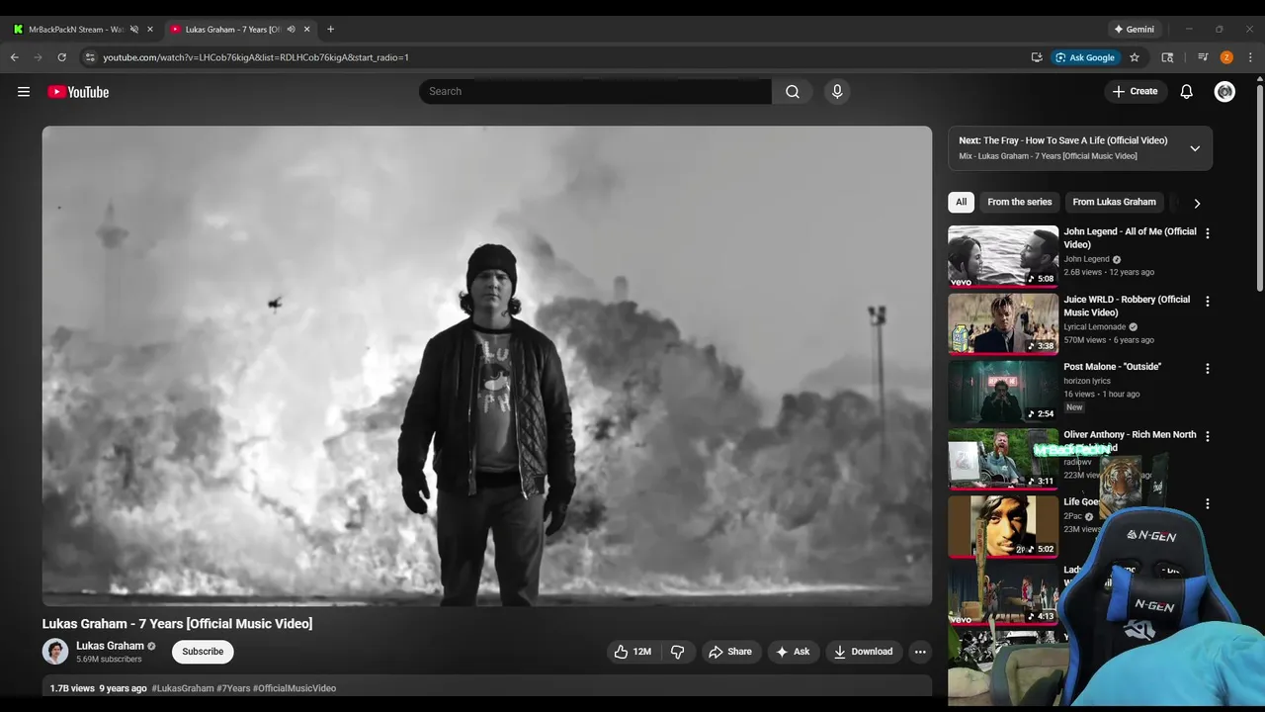
Task: Click the video player to pause
Action: [x=486, y=366]
